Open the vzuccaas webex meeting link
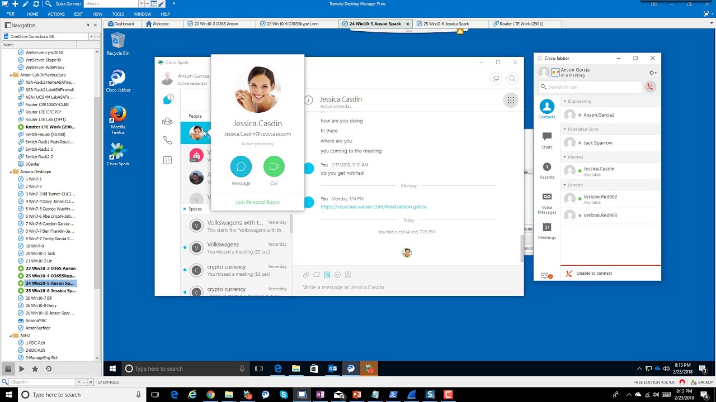Screen dimensions: 716x402 coord(374,207)
